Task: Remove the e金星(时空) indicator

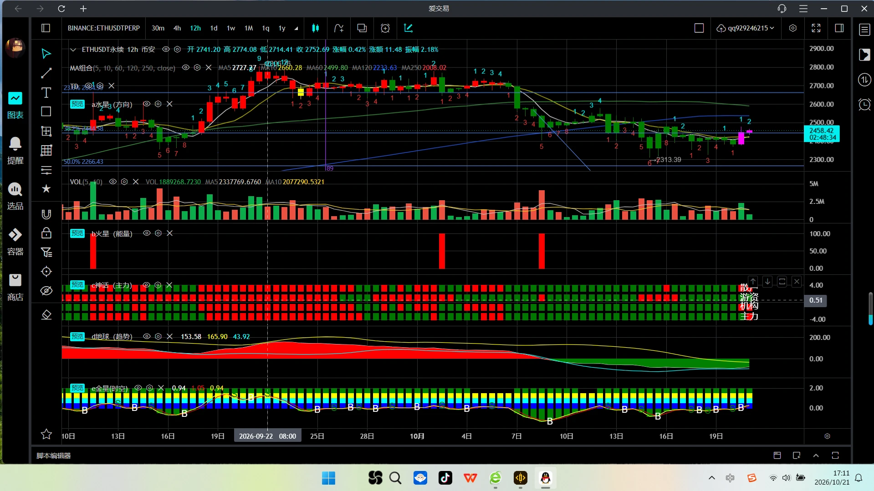Action: pos(161,388)
